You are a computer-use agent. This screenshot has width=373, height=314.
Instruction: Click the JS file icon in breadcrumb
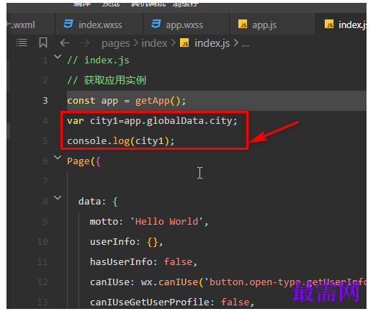click(x=184, y=42)
